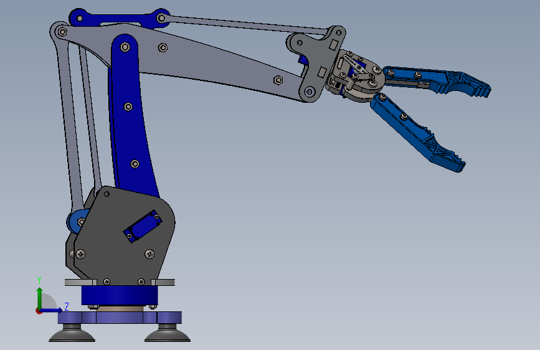Select the blue servo on the gray housing
Viewport: 540px width, 350px height.
point(143,226)
